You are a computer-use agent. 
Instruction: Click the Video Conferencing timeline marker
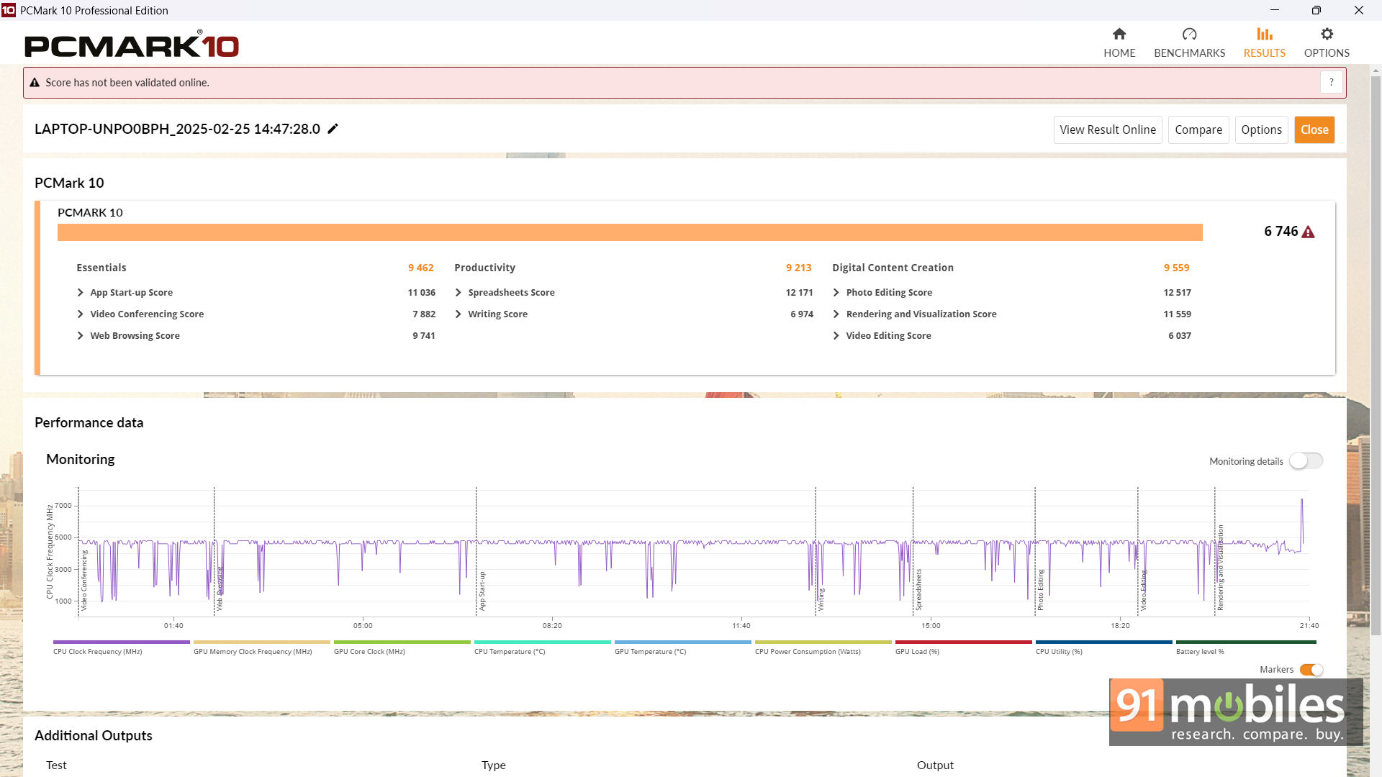click(83, 581)
